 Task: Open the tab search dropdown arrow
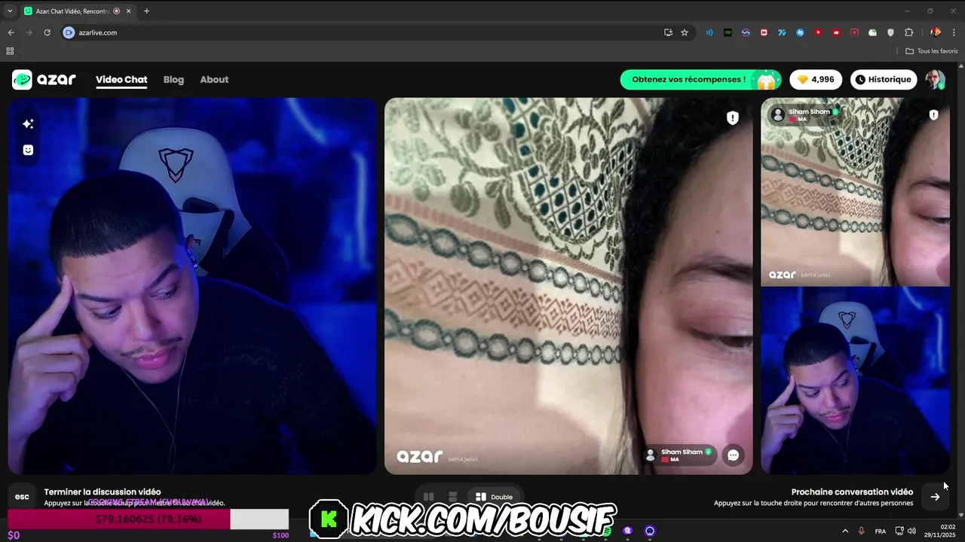click(11, 11)
